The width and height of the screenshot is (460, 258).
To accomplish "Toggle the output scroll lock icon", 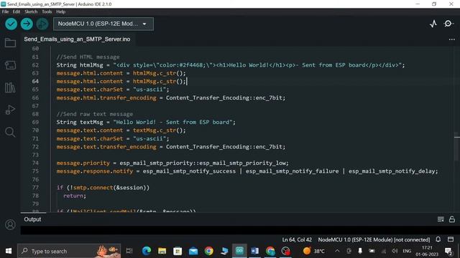I will tap(452, 219).
